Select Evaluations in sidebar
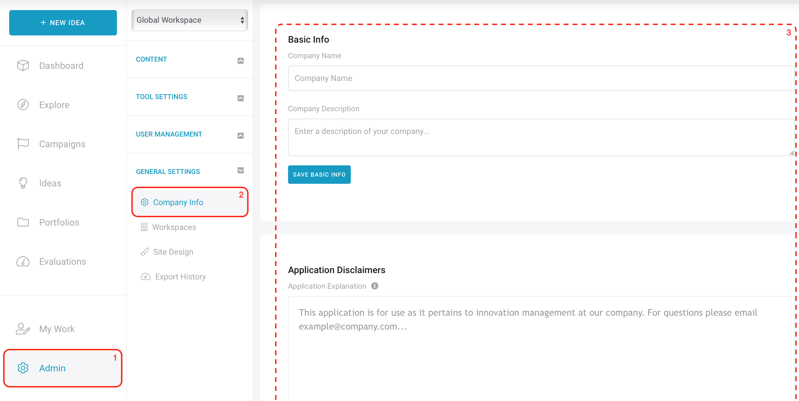This screenshot has width=799, height=401. pyautogui.click(x=63, y=262)
